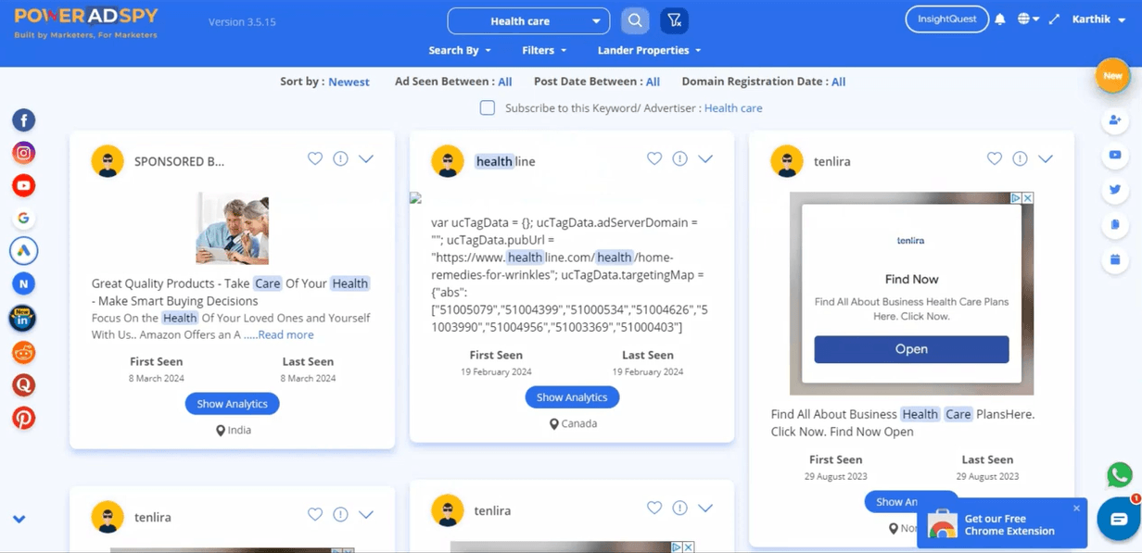
Task: Open Reddit ads from left sidebar
Action: [23, 352]
